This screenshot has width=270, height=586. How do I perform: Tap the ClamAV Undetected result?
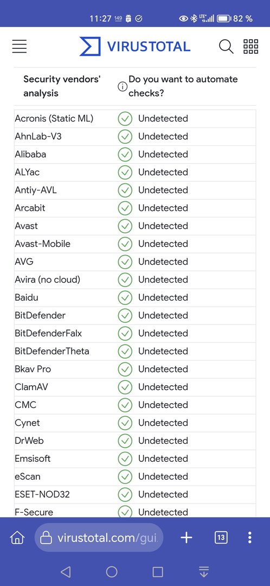pyautogui.click(x=163, y=387)
